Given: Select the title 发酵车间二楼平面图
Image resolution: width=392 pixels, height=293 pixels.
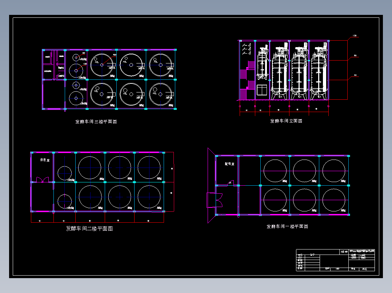Looking at the screenshot, I should [89, 229].
